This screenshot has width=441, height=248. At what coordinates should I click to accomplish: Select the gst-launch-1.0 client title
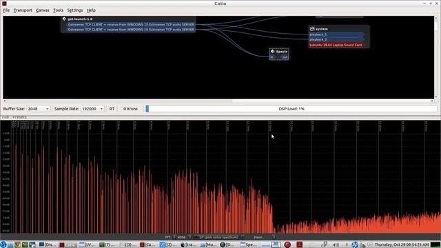(x=80, y=19)
